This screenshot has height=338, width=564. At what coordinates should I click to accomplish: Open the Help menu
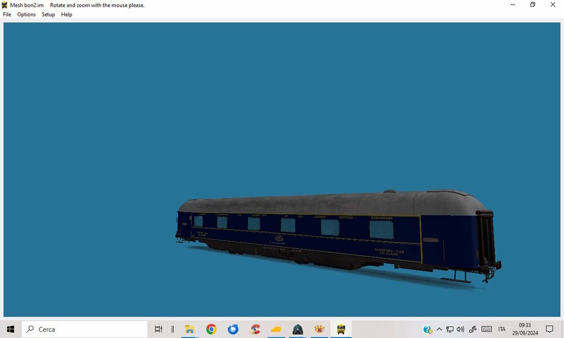click(67, 15)
